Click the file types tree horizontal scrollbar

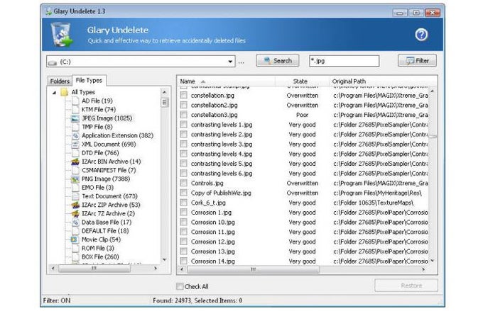tap(94, 268)
